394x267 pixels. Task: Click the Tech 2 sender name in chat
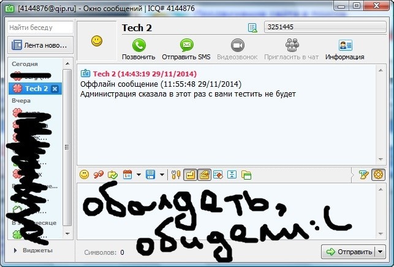tap(104, 74)
